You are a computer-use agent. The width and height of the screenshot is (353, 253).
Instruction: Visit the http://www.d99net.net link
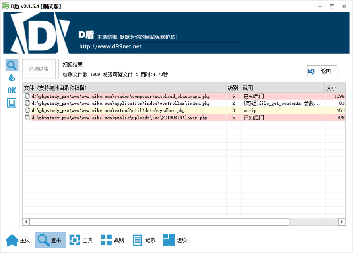110,46
